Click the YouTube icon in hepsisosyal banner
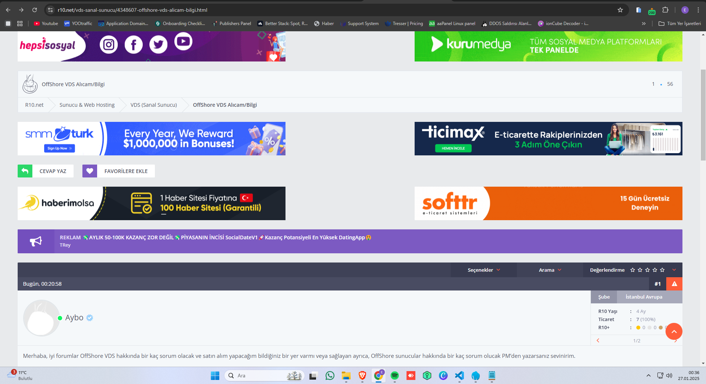 pyautogui.click(x=183, y=41)
